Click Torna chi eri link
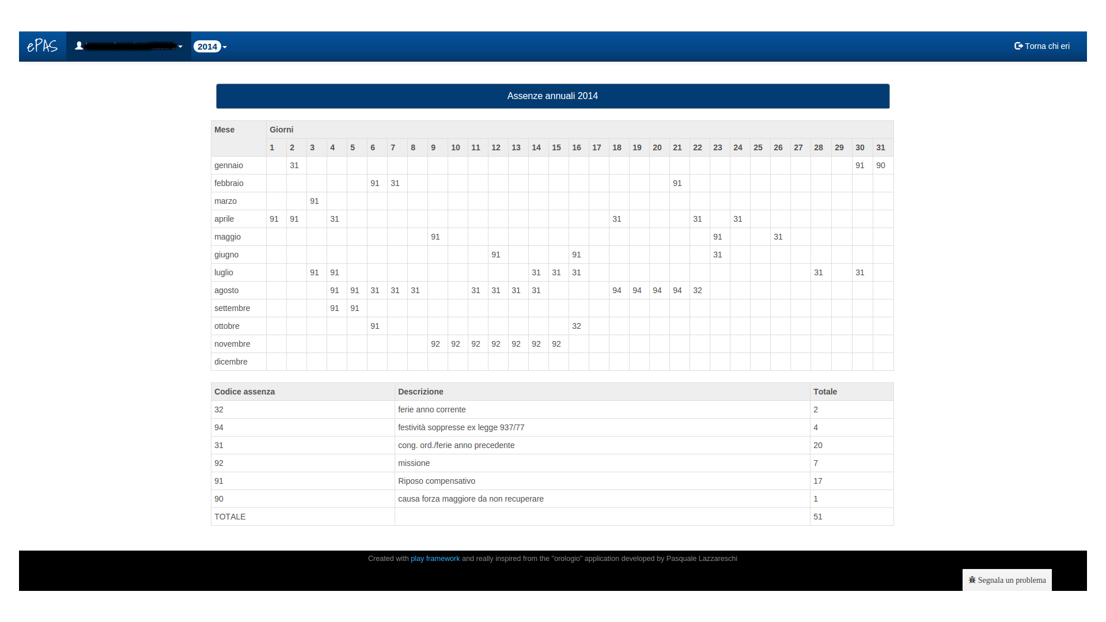Screen dimensions: 1106x622 click(1047, 46)
